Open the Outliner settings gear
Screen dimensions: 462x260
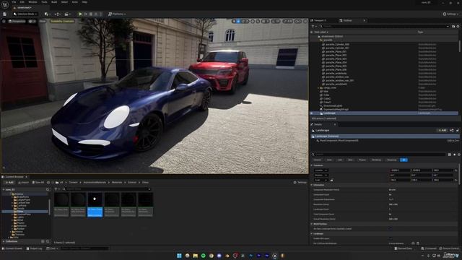(x=458, y=26)
